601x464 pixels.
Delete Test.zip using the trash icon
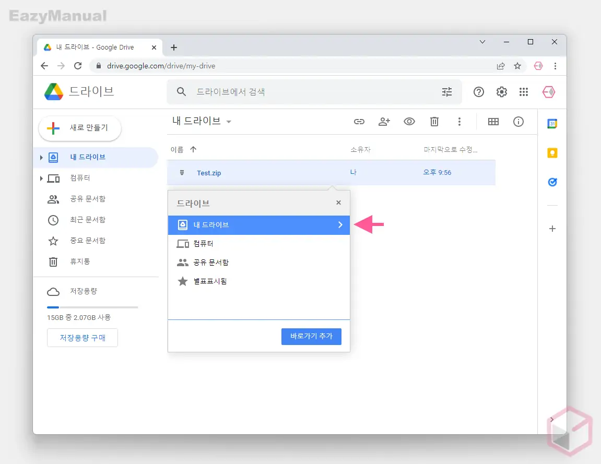click(x=434, y=121)
